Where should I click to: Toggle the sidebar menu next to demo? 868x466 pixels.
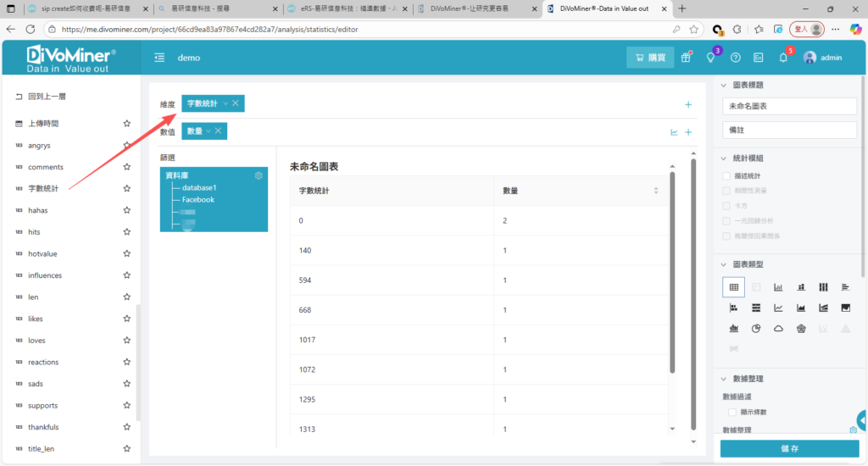(x=159, y=58)
